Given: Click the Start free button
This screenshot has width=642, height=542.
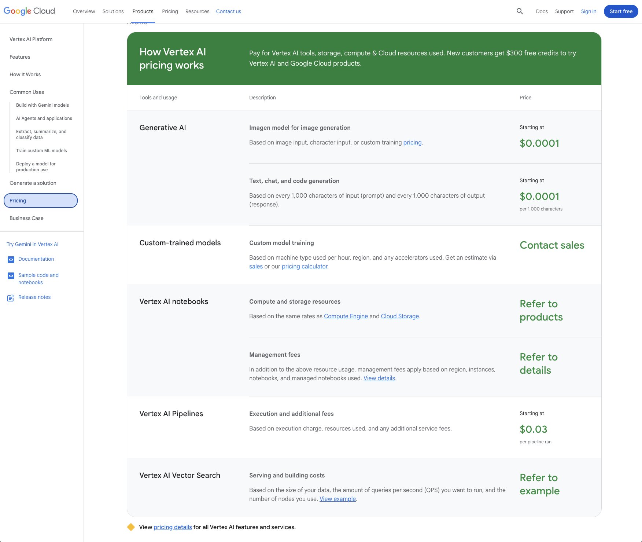Looking at the screenshot, I should pos(621,11).
